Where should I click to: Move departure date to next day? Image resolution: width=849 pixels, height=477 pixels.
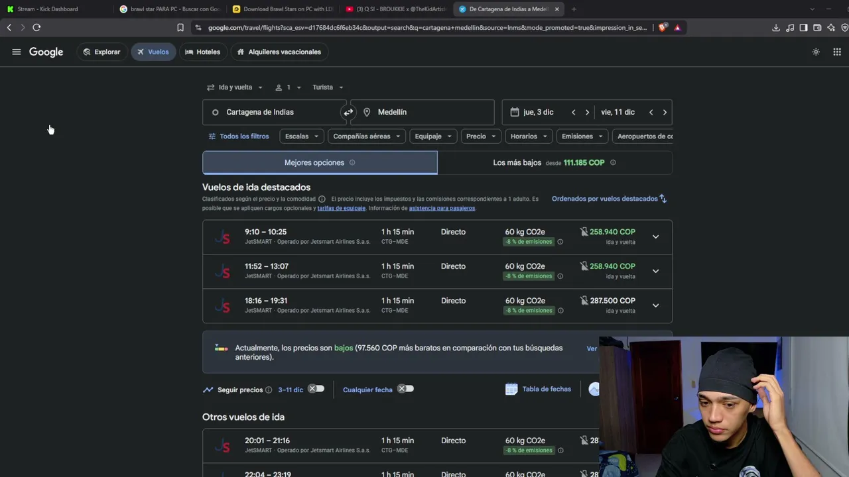coord(587,112)
